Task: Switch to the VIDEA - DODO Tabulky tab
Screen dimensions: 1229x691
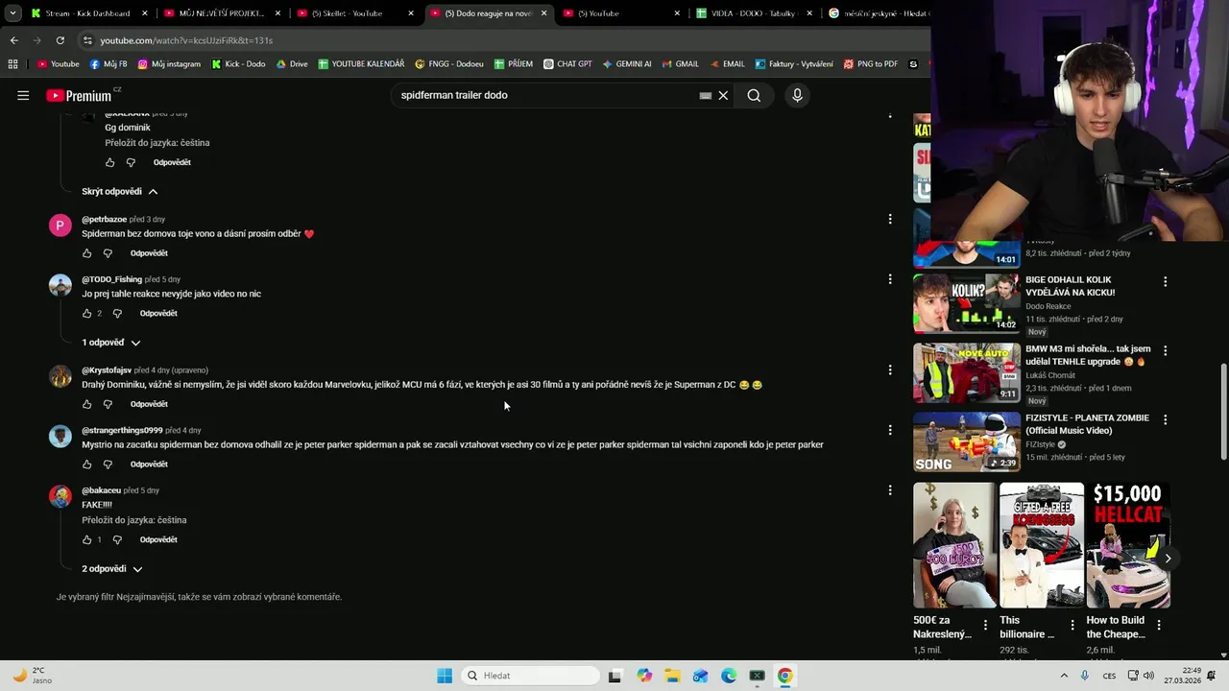Action: pos(754,13)
